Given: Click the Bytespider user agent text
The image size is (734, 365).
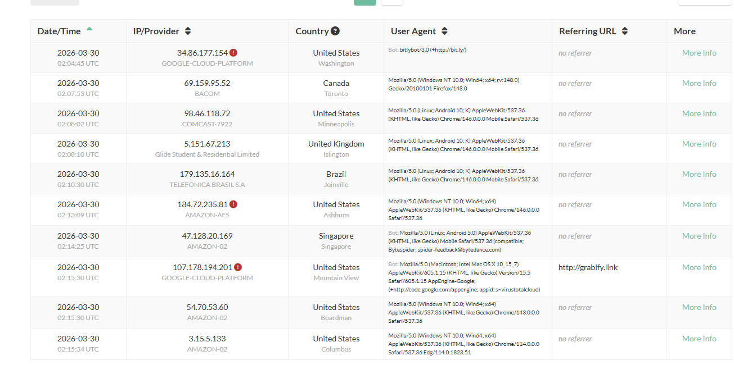Looking at the screenshot, I should [460, 241].
